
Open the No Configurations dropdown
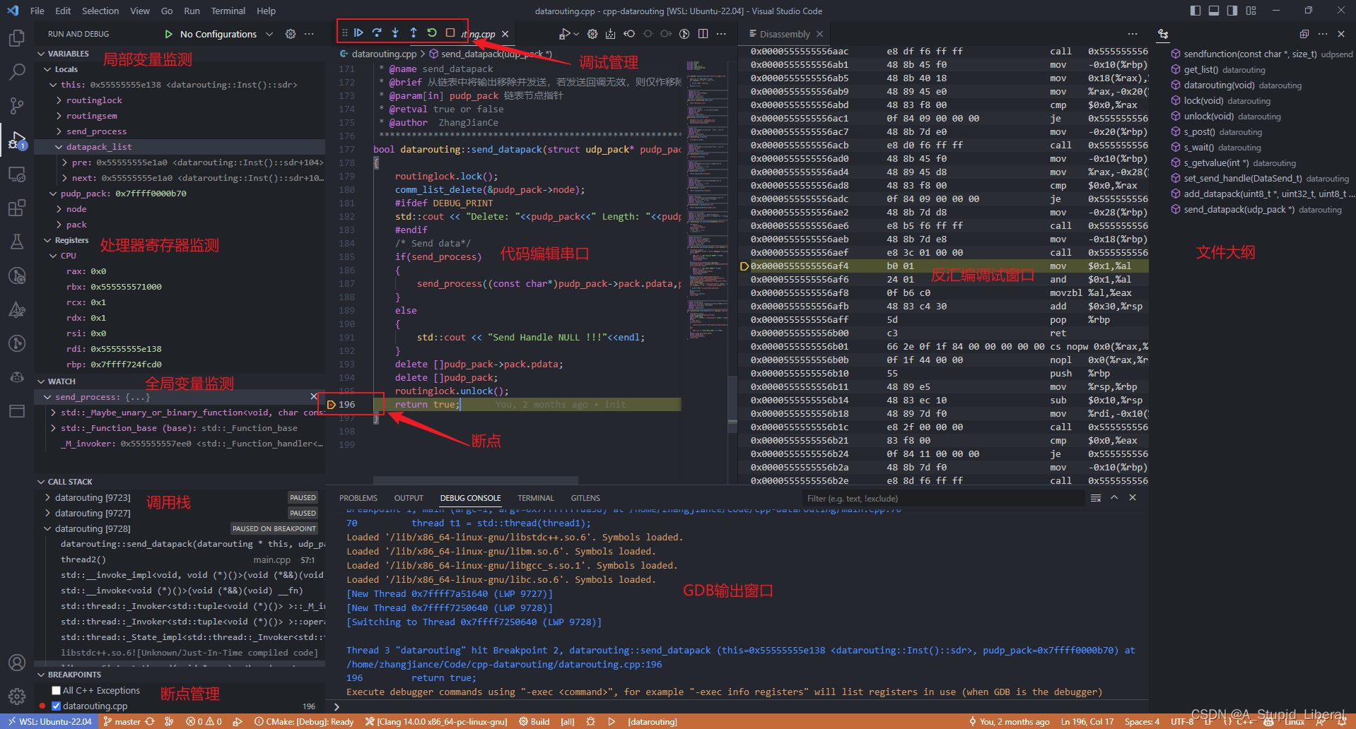(x=226, y=34)
